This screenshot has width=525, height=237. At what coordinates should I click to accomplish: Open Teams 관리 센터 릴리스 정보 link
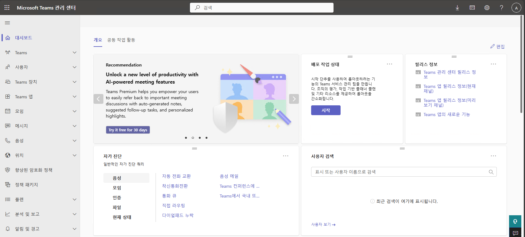pos(450,74)
